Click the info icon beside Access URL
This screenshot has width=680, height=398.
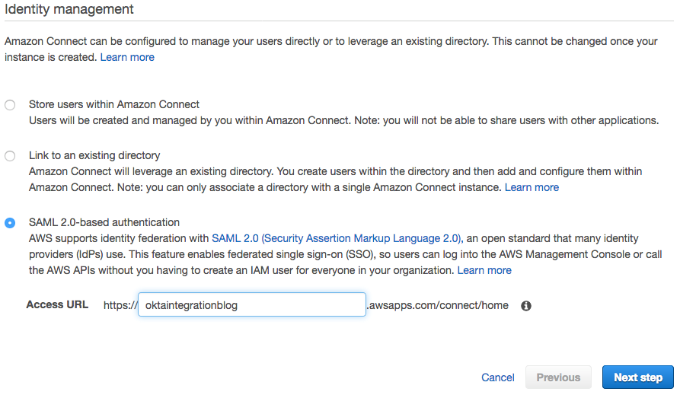525,306
